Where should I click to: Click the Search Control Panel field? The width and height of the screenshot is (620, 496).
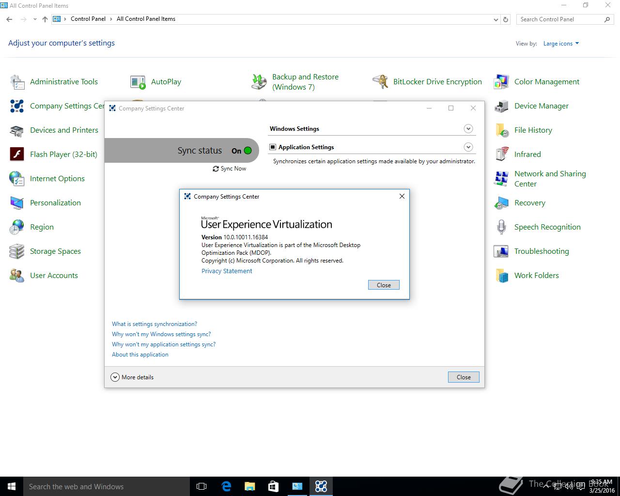(x=565, y=19)
